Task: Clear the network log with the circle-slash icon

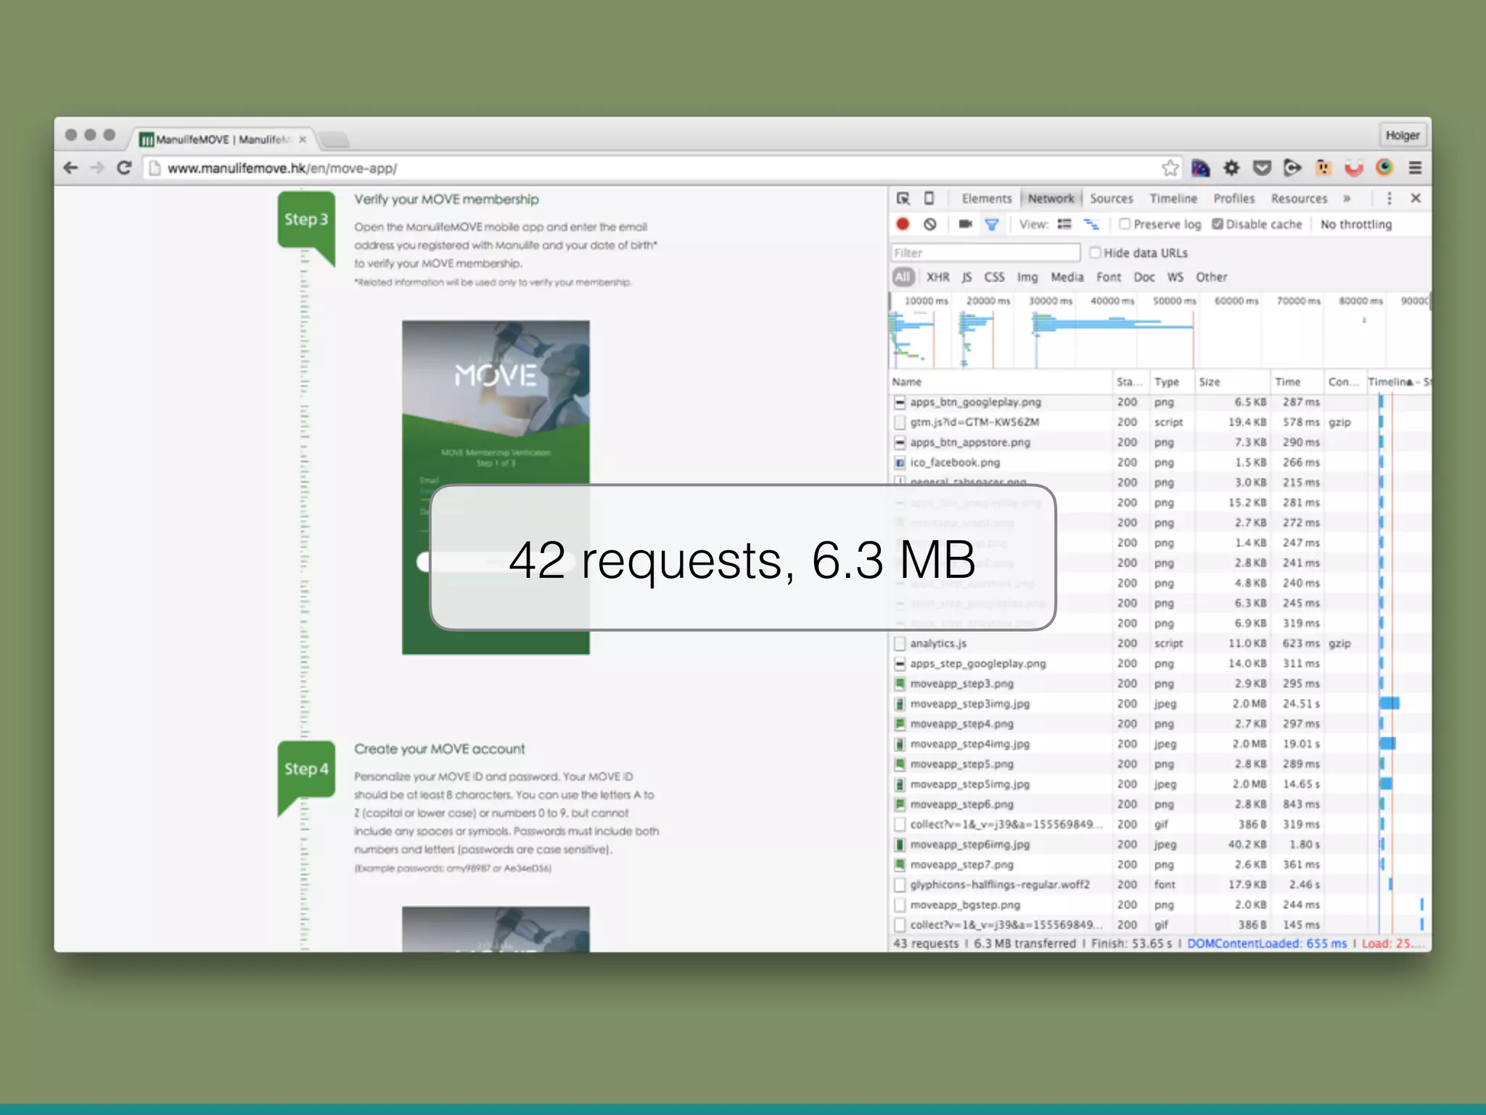Action: [930, 224]
